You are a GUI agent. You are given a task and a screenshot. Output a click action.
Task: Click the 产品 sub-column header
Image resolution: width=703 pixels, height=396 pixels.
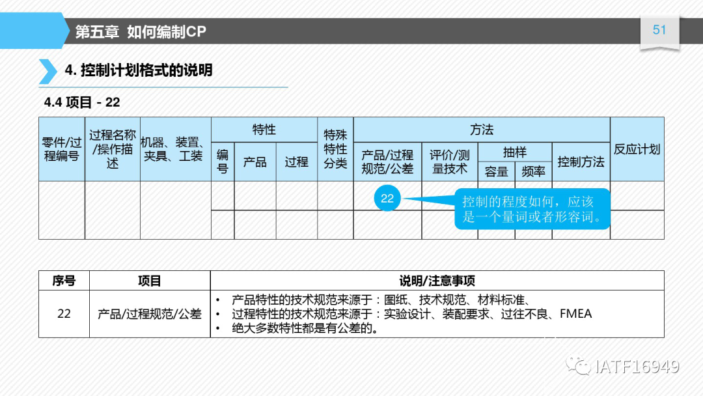tap(255, 162)
